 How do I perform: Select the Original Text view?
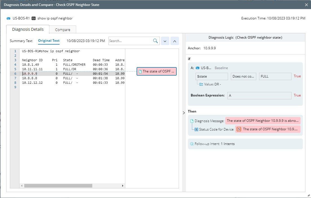pos(49,41)
